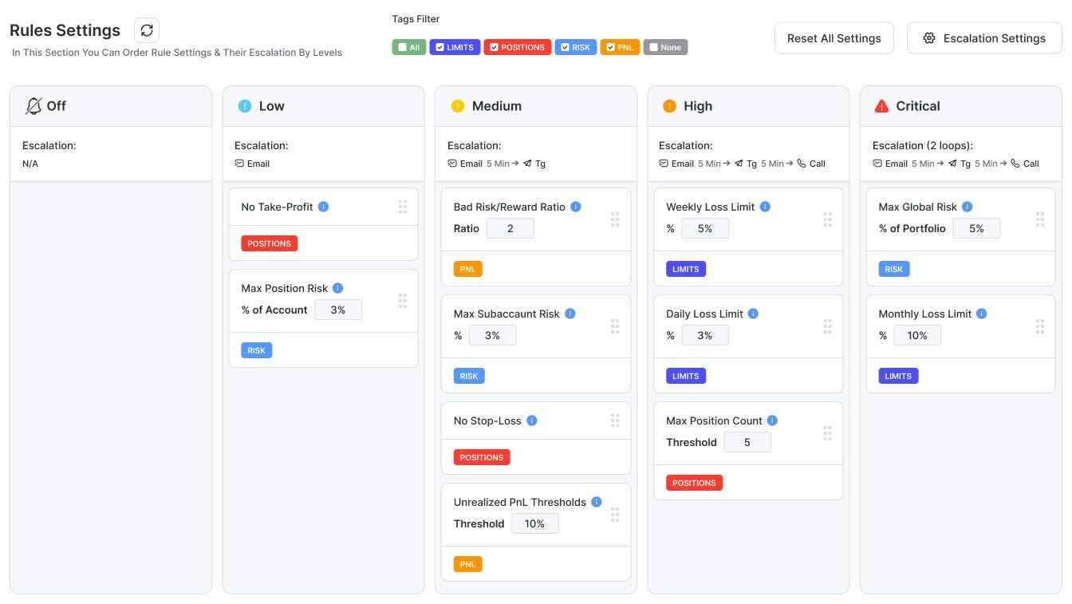1072x604 pixels.
Task: Click info icon next to Monthly Loss Limit
Action: (x=982, y=314)
